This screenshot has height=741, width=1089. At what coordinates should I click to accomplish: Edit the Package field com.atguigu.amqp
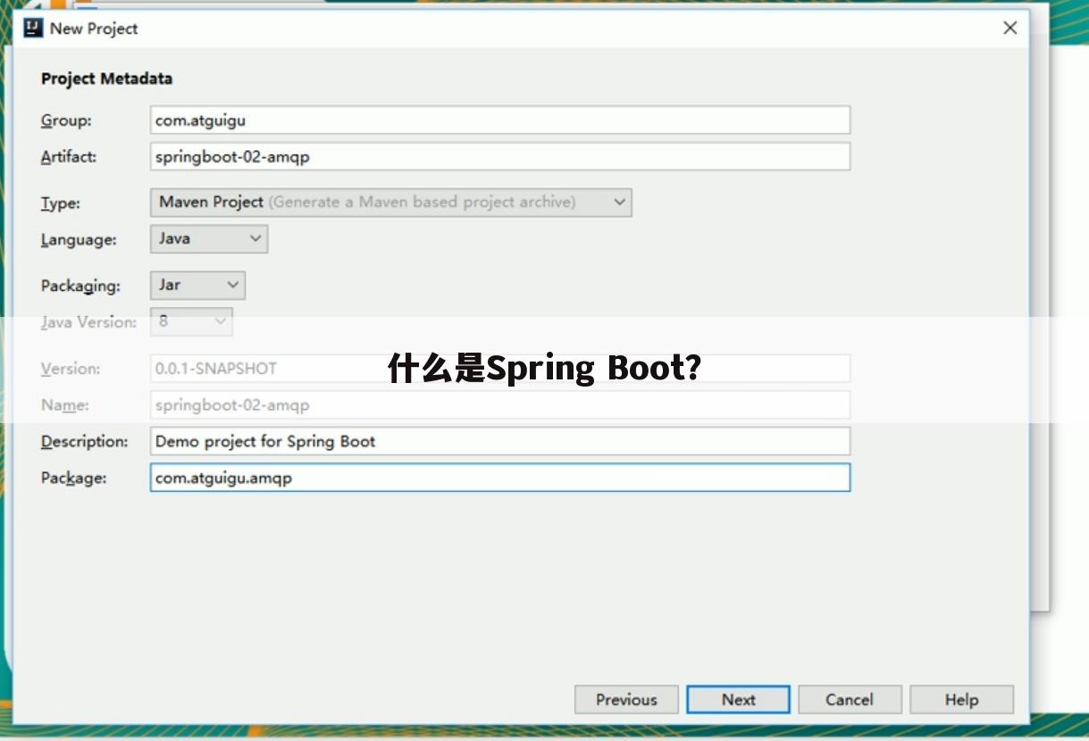[500, 478]
